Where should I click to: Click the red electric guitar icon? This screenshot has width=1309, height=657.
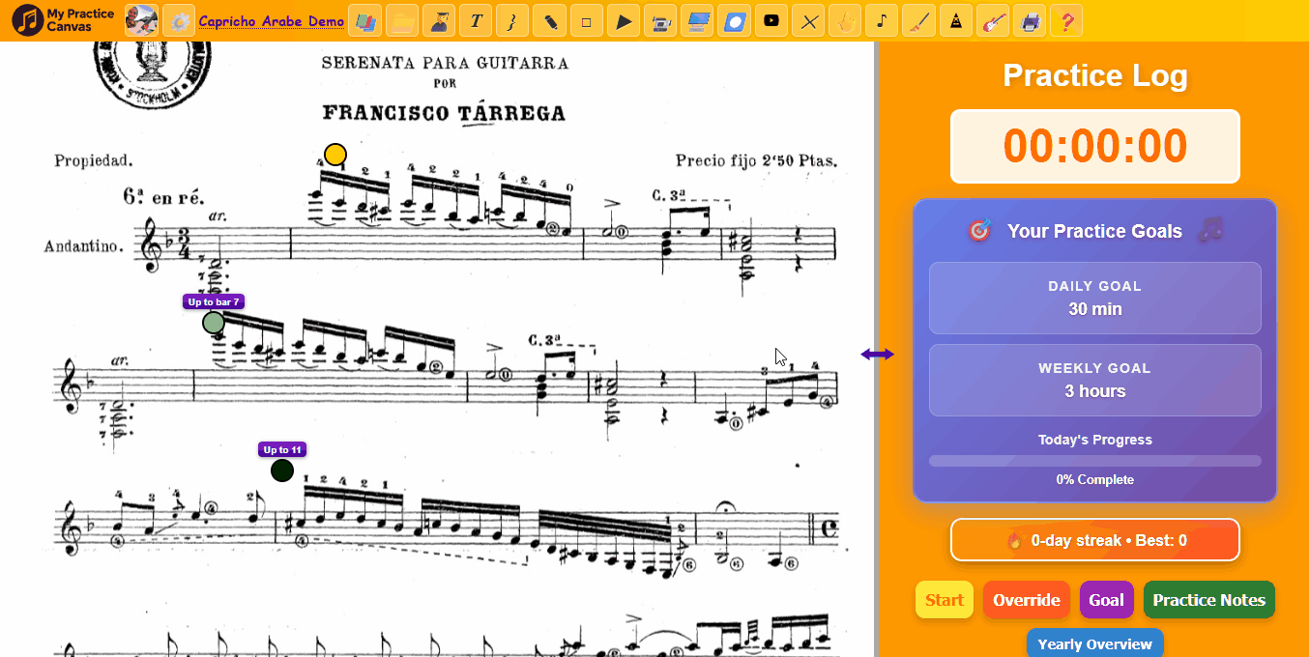993,20
